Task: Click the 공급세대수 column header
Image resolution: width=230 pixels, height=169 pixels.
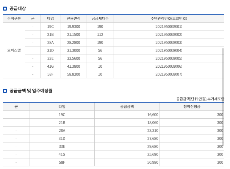Action: click(100, 18)
